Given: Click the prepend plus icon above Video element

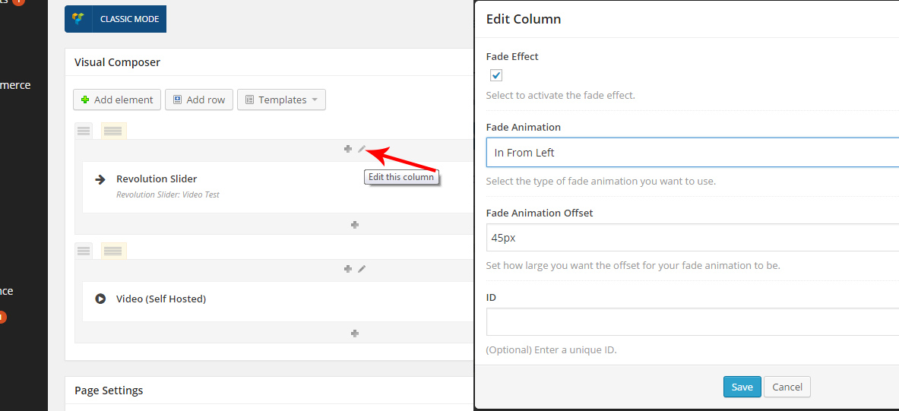Looking at the screenshot, I should pos(348,269).
